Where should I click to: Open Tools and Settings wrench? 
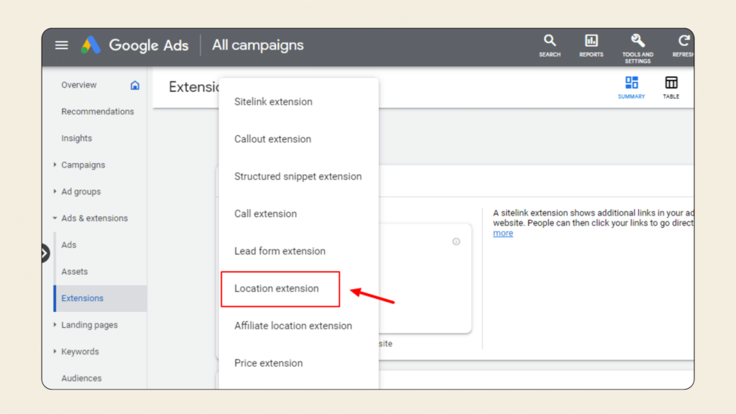(x=638, y=48)
